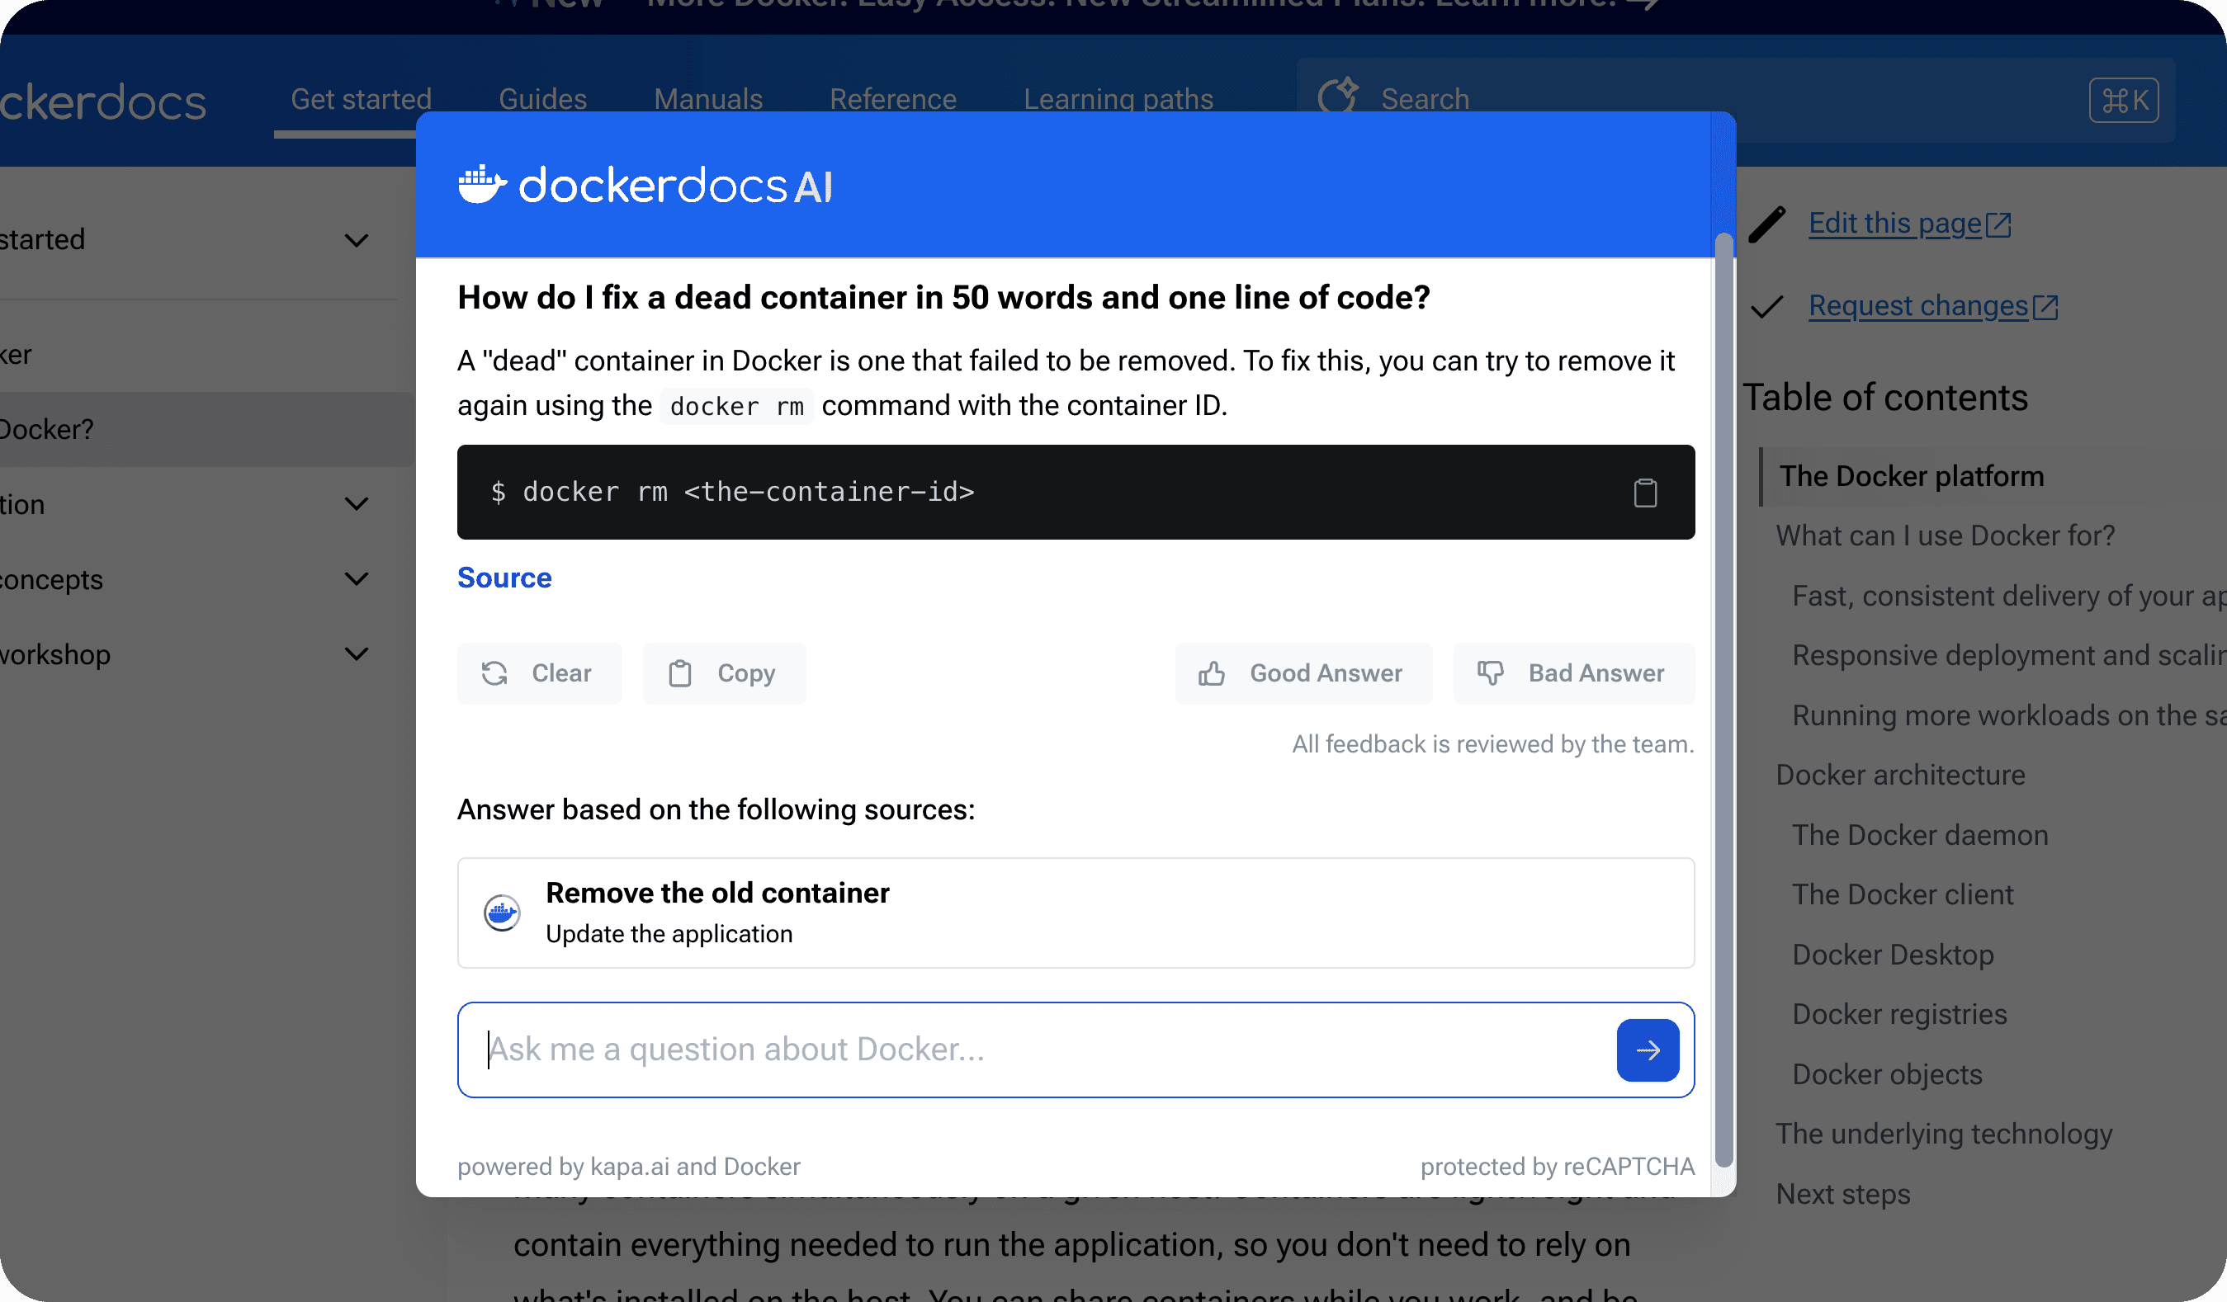Focus the 'Ask me a question' input field
2227x1302 pixels.
pos(1034,1050)
